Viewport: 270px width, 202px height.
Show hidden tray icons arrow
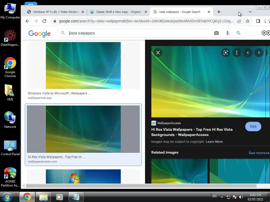point(222,197)
